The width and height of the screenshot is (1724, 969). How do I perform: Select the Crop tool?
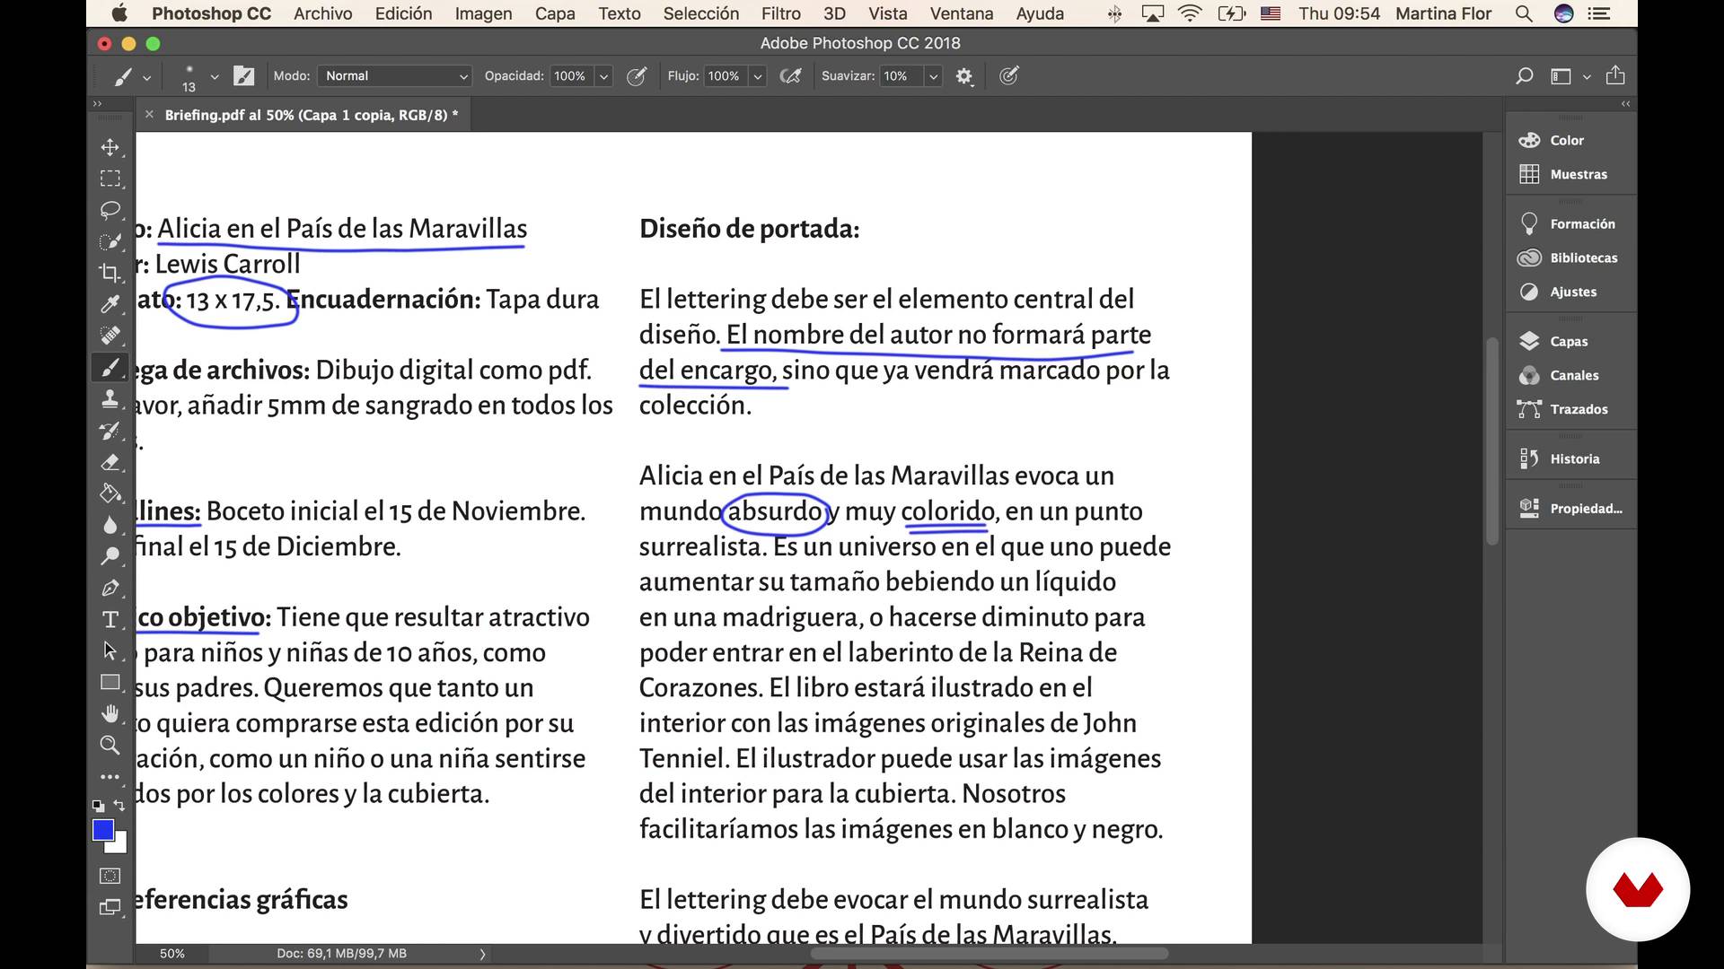(110, 273)
